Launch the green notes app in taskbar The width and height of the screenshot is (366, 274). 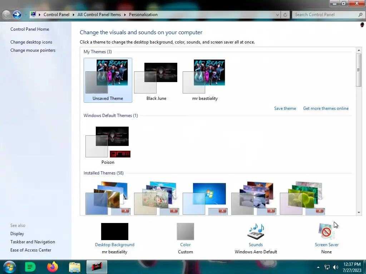30,267
